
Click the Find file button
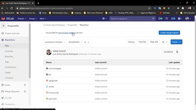pyautogui.click(x=142, y=42)
